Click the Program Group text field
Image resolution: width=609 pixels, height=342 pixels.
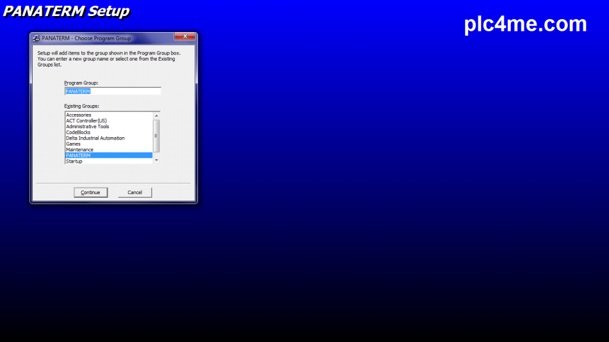(112, 91)
